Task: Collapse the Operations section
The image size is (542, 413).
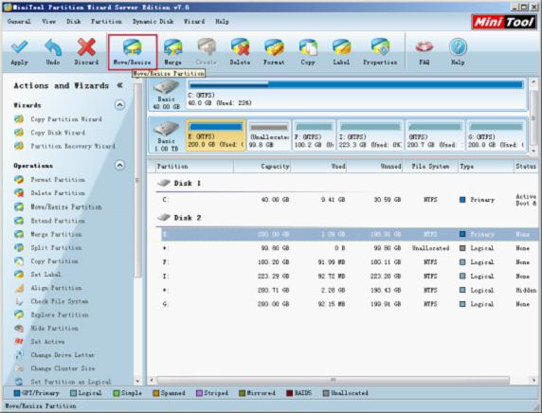Action: [x=119, y=165]
